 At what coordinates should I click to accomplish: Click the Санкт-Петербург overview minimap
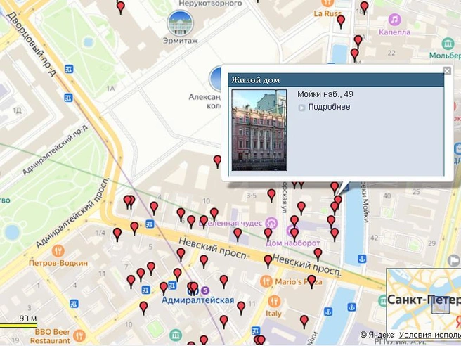click(424, 300)
